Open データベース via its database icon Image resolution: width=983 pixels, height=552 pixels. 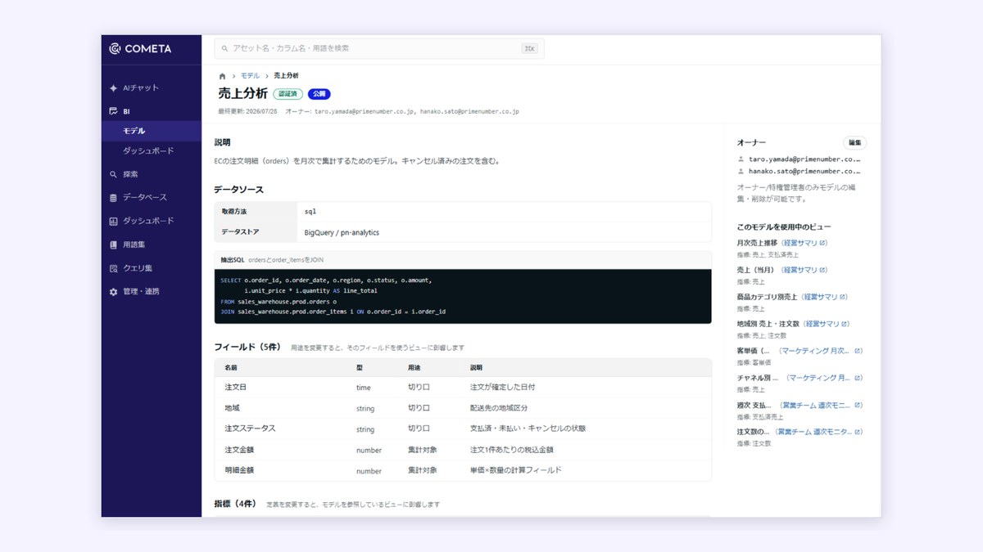tap(114, 198)
